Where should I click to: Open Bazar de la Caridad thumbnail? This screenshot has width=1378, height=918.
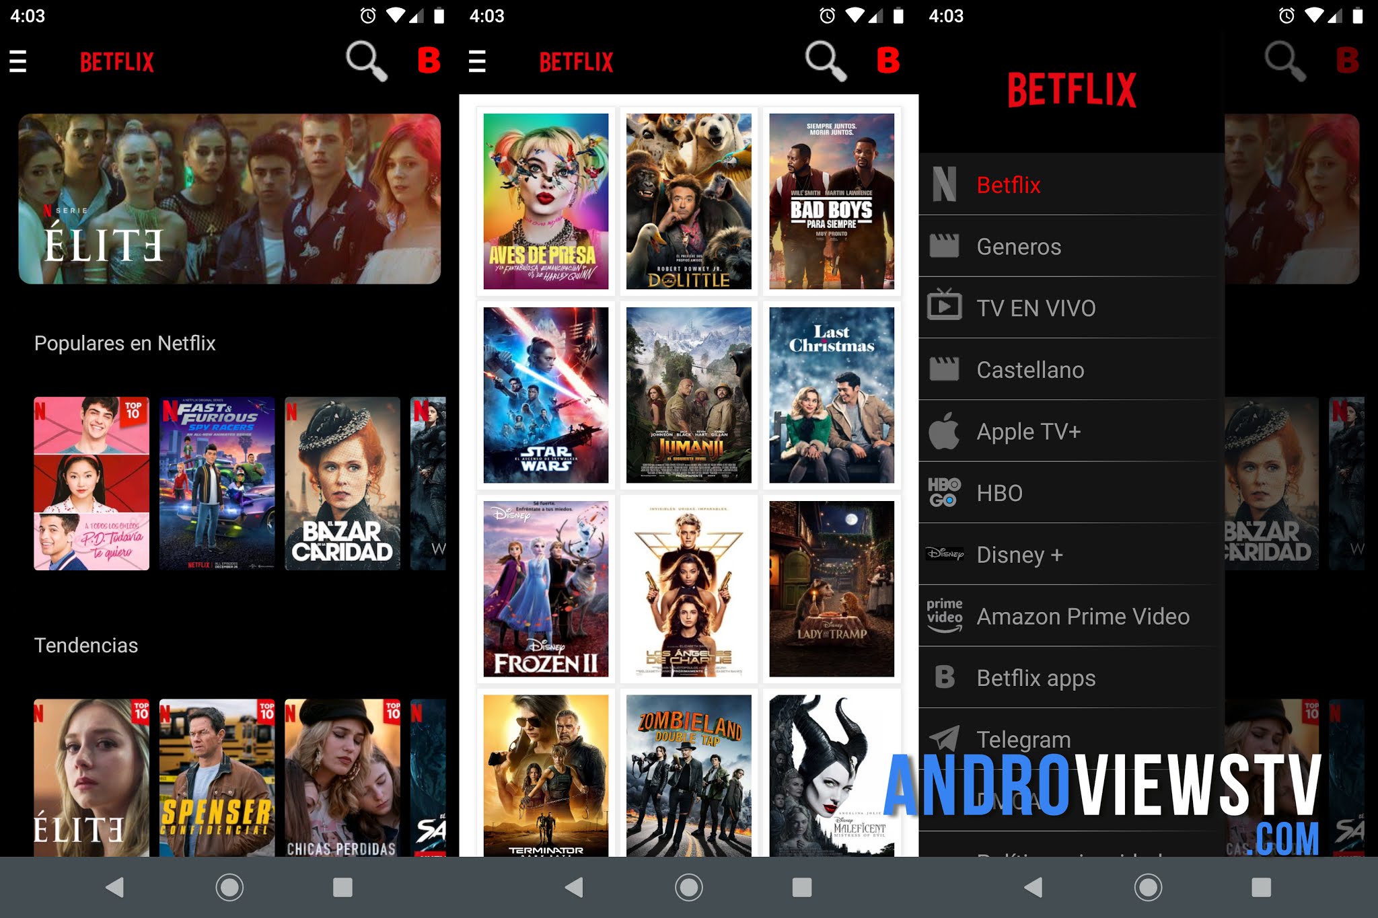342,483
